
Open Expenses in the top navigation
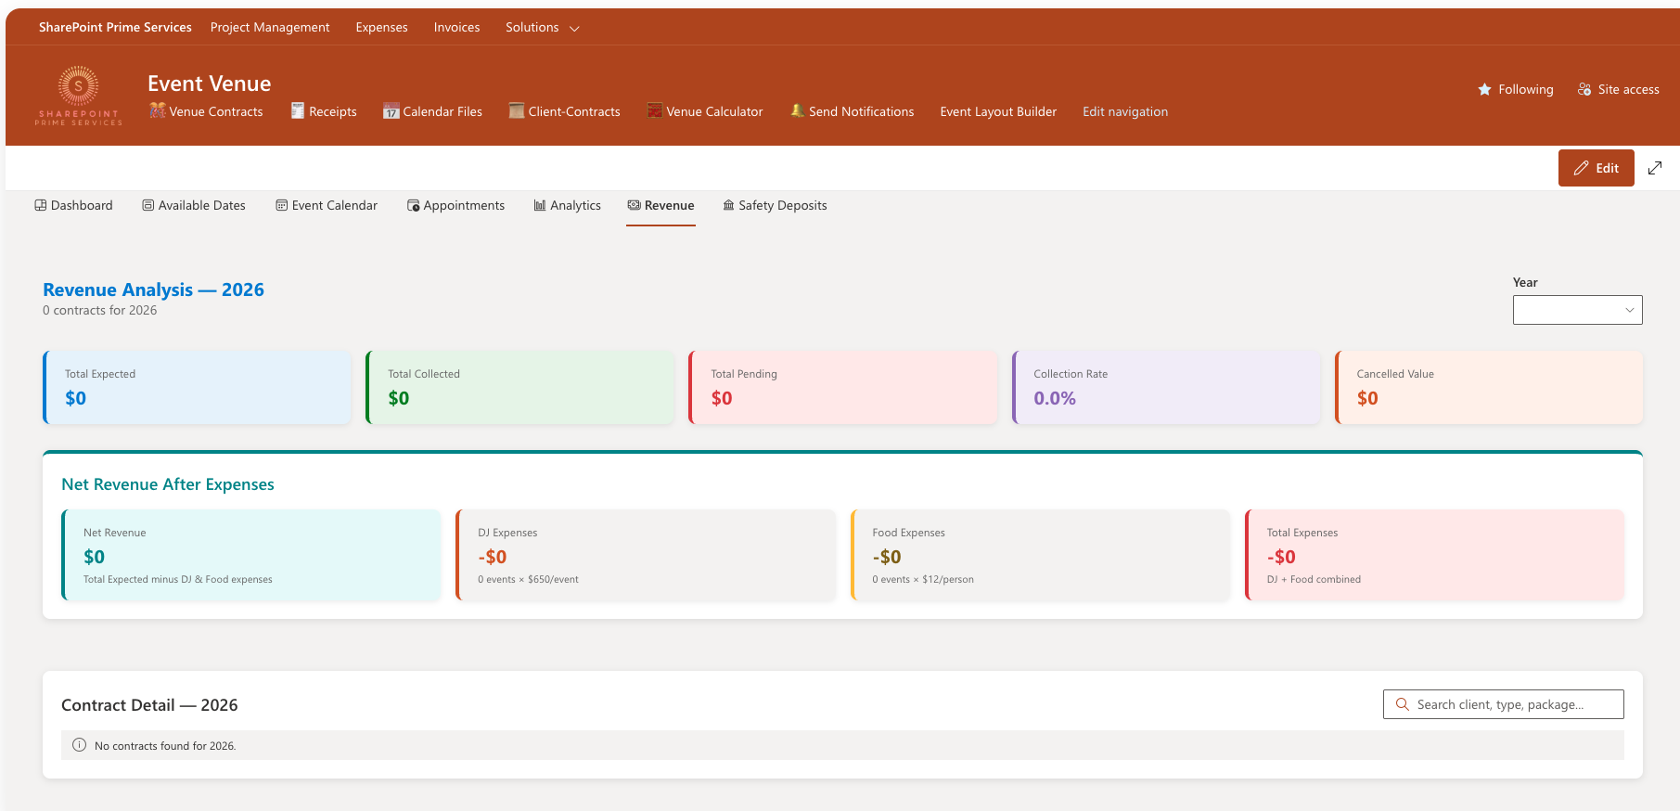[382, 27]
